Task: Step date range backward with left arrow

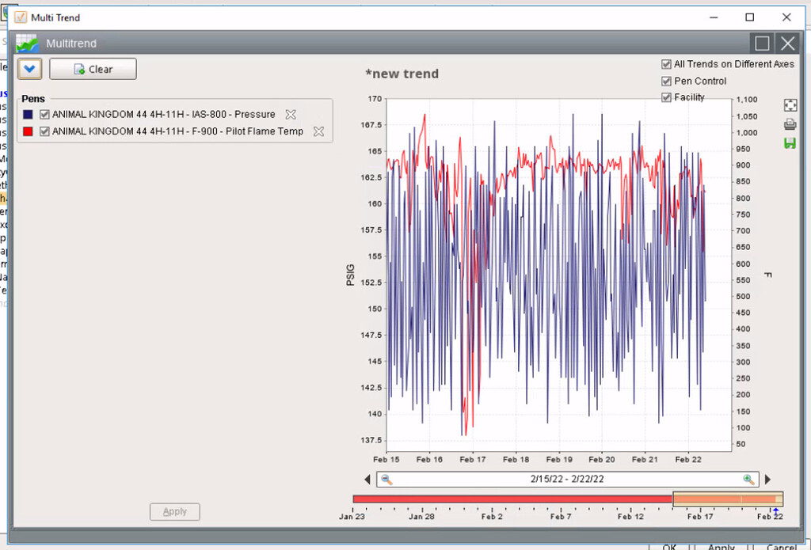Action: [367, 479]
